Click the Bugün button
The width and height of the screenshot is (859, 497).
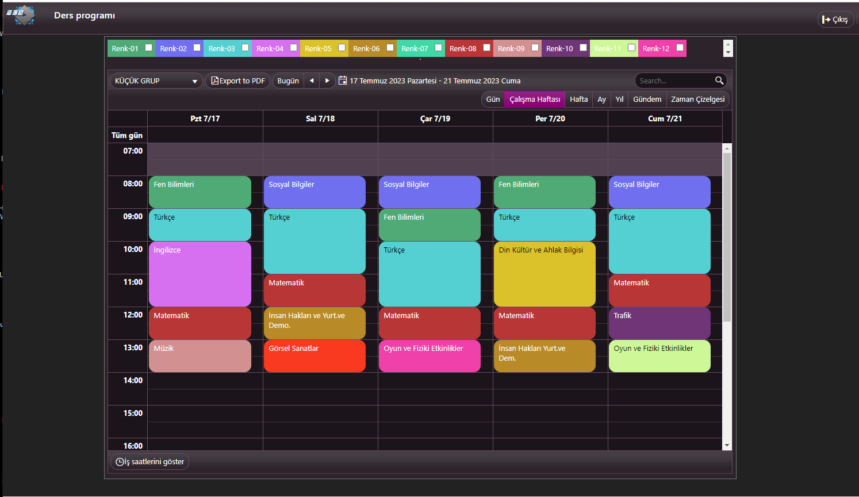(288, 81)
